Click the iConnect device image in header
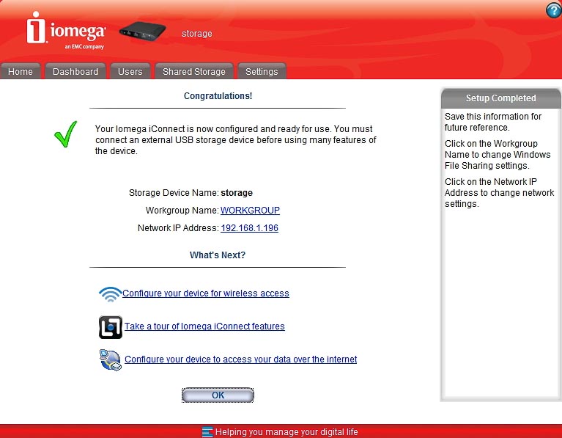 click(142, 31)
